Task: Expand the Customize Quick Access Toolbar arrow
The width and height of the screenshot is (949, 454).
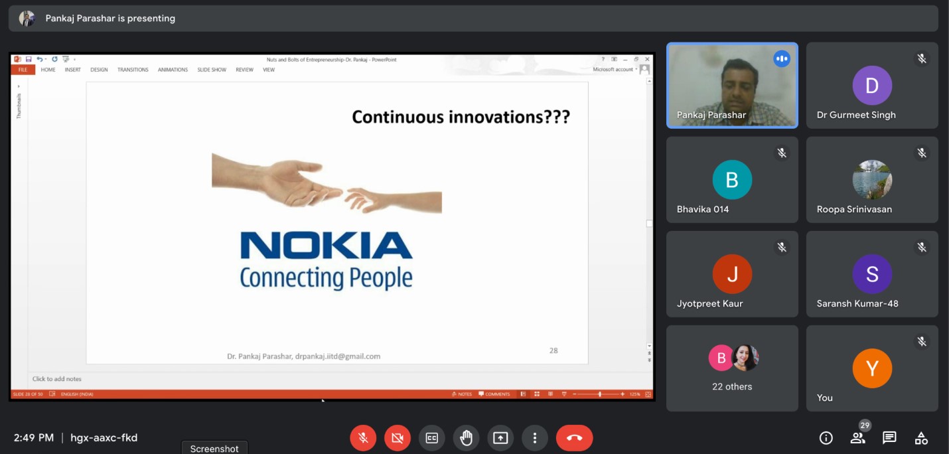Action: pos(74,59)
